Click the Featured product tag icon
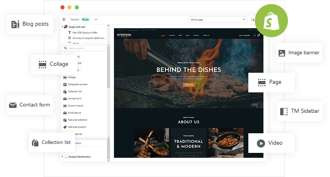 tap(65, 127)
